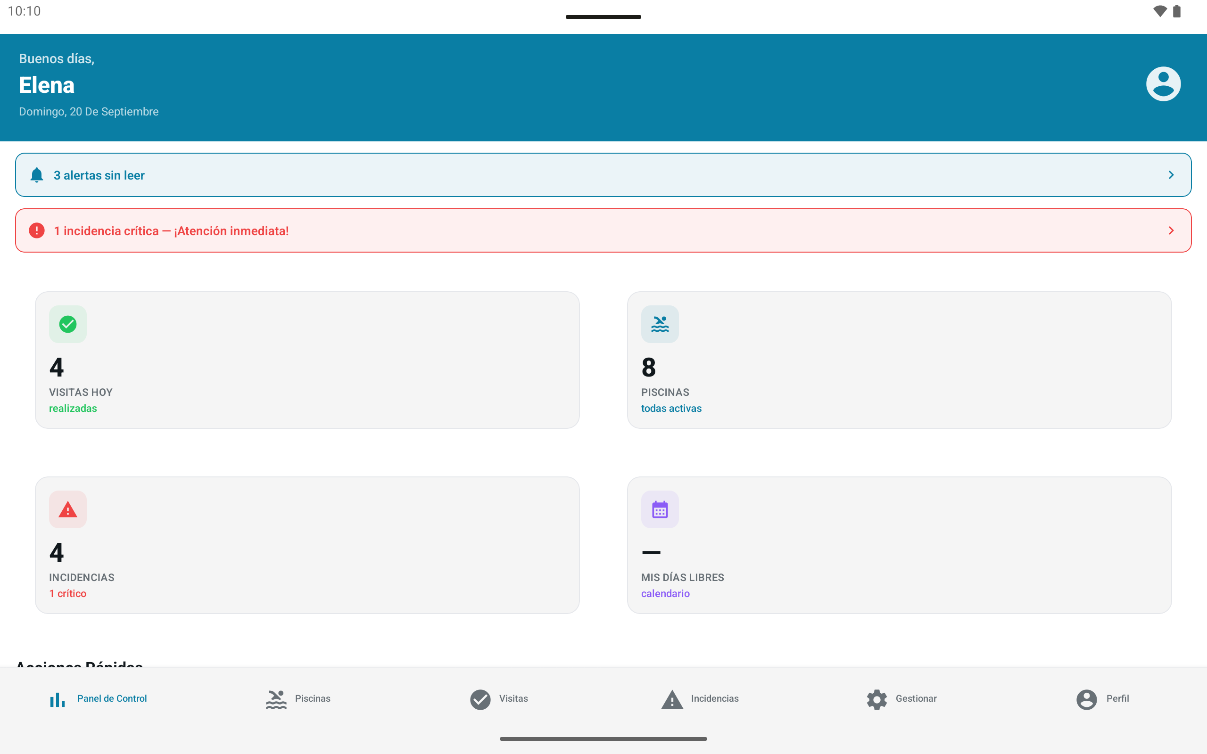Image resolution: width=1207 pixels, height=754 pixels.
Task: Tap the warning triangle icon in bottom navigation
Action: coord(672,699)
